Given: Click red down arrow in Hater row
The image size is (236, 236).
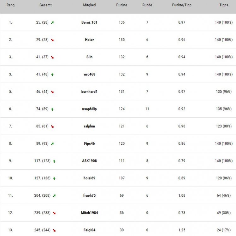Looking at the screenshot, I should coord(52,40).
